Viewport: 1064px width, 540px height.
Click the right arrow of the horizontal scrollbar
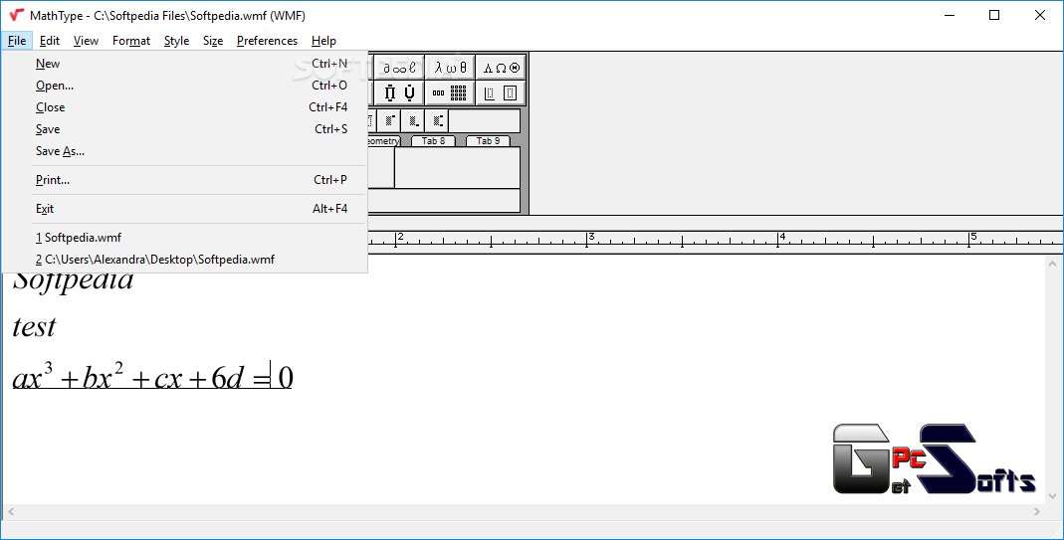click(1037, 511)
